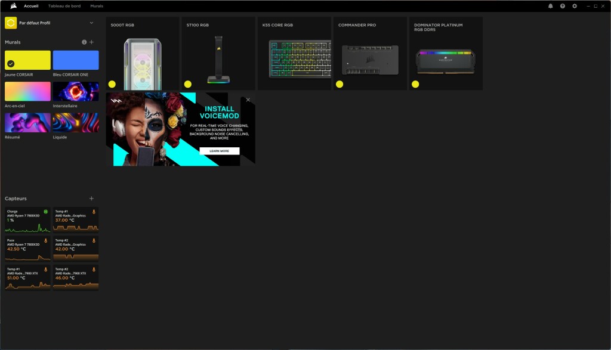Toggle the yellow indicator on ST100 RGB card
Viewport: 611px width, 350px height.
tap(187, 84)
